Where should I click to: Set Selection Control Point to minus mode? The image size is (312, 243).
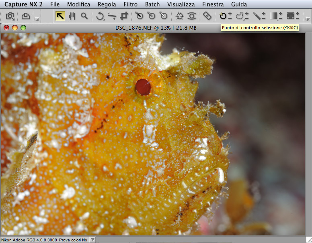230,18
